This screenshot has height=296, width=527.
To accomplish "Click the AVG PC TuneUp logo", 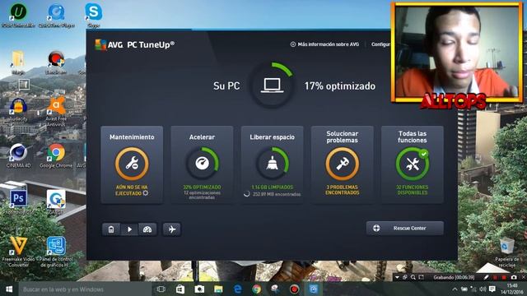I will (x=134, y=44).
